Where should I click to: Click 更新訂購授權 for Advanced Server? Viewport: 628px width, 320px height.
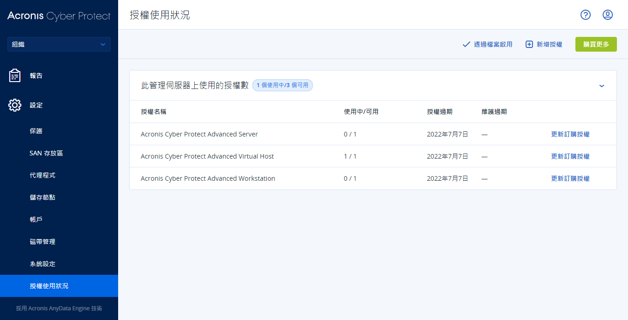[x=570, y=134]
